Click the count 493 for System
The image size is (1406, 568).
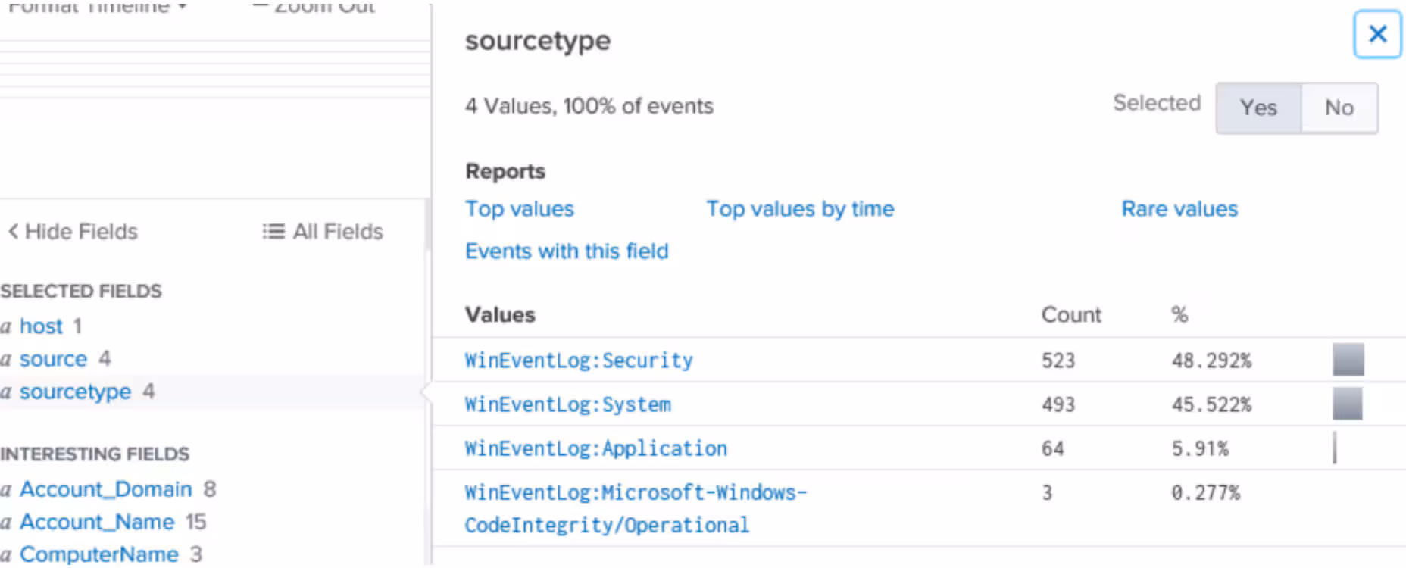pyautogui.click(x=1058, y=404)
